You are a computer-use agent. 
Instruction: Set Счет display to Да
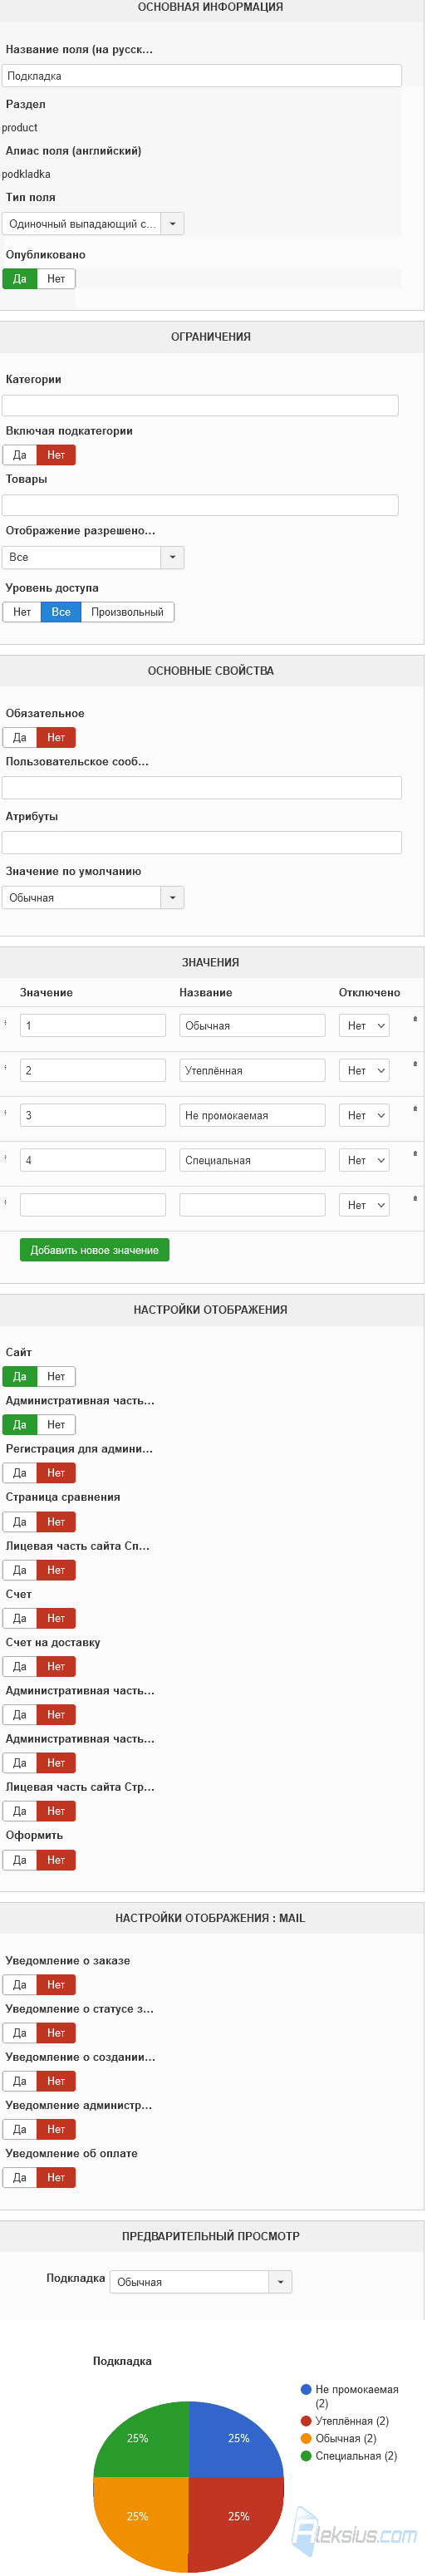20,1618
